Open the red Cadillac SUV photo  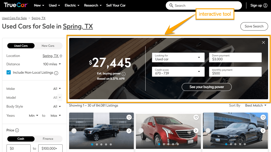click(x=168, y=131)
